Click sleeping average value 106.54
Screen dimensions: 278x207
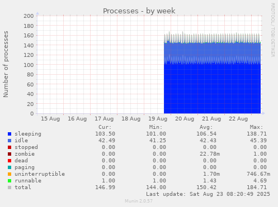pos(206,134)
